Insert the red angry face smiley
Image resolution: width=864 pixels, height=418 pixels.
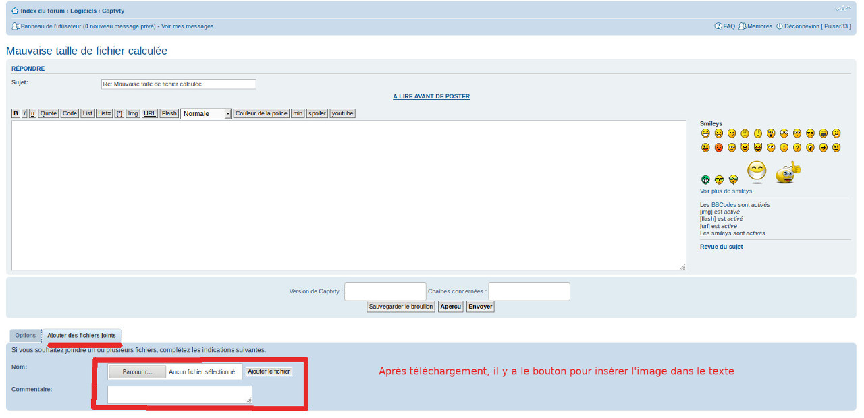[x=718, y=148]
